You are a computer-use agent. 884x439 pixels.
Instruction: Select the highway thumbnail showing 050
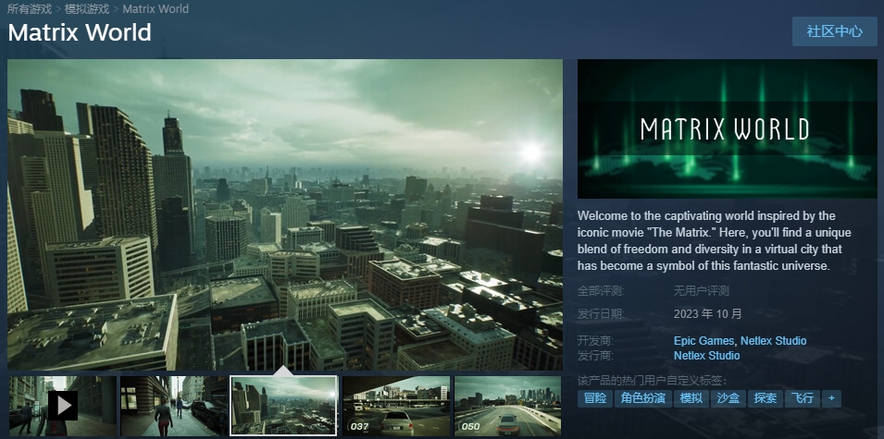point(507,406)
